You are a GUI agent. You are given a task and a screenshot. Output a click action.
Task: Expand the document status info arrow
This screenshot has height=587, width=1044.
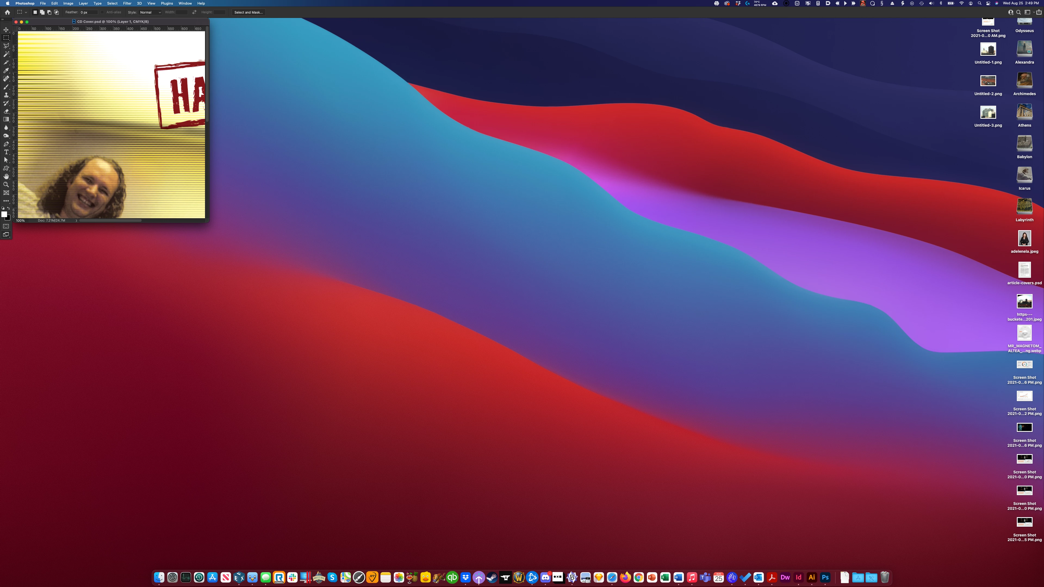(76, 220)
